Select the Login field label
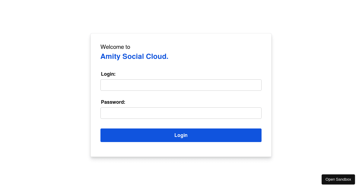362x190 pixels. click(108, 74)
